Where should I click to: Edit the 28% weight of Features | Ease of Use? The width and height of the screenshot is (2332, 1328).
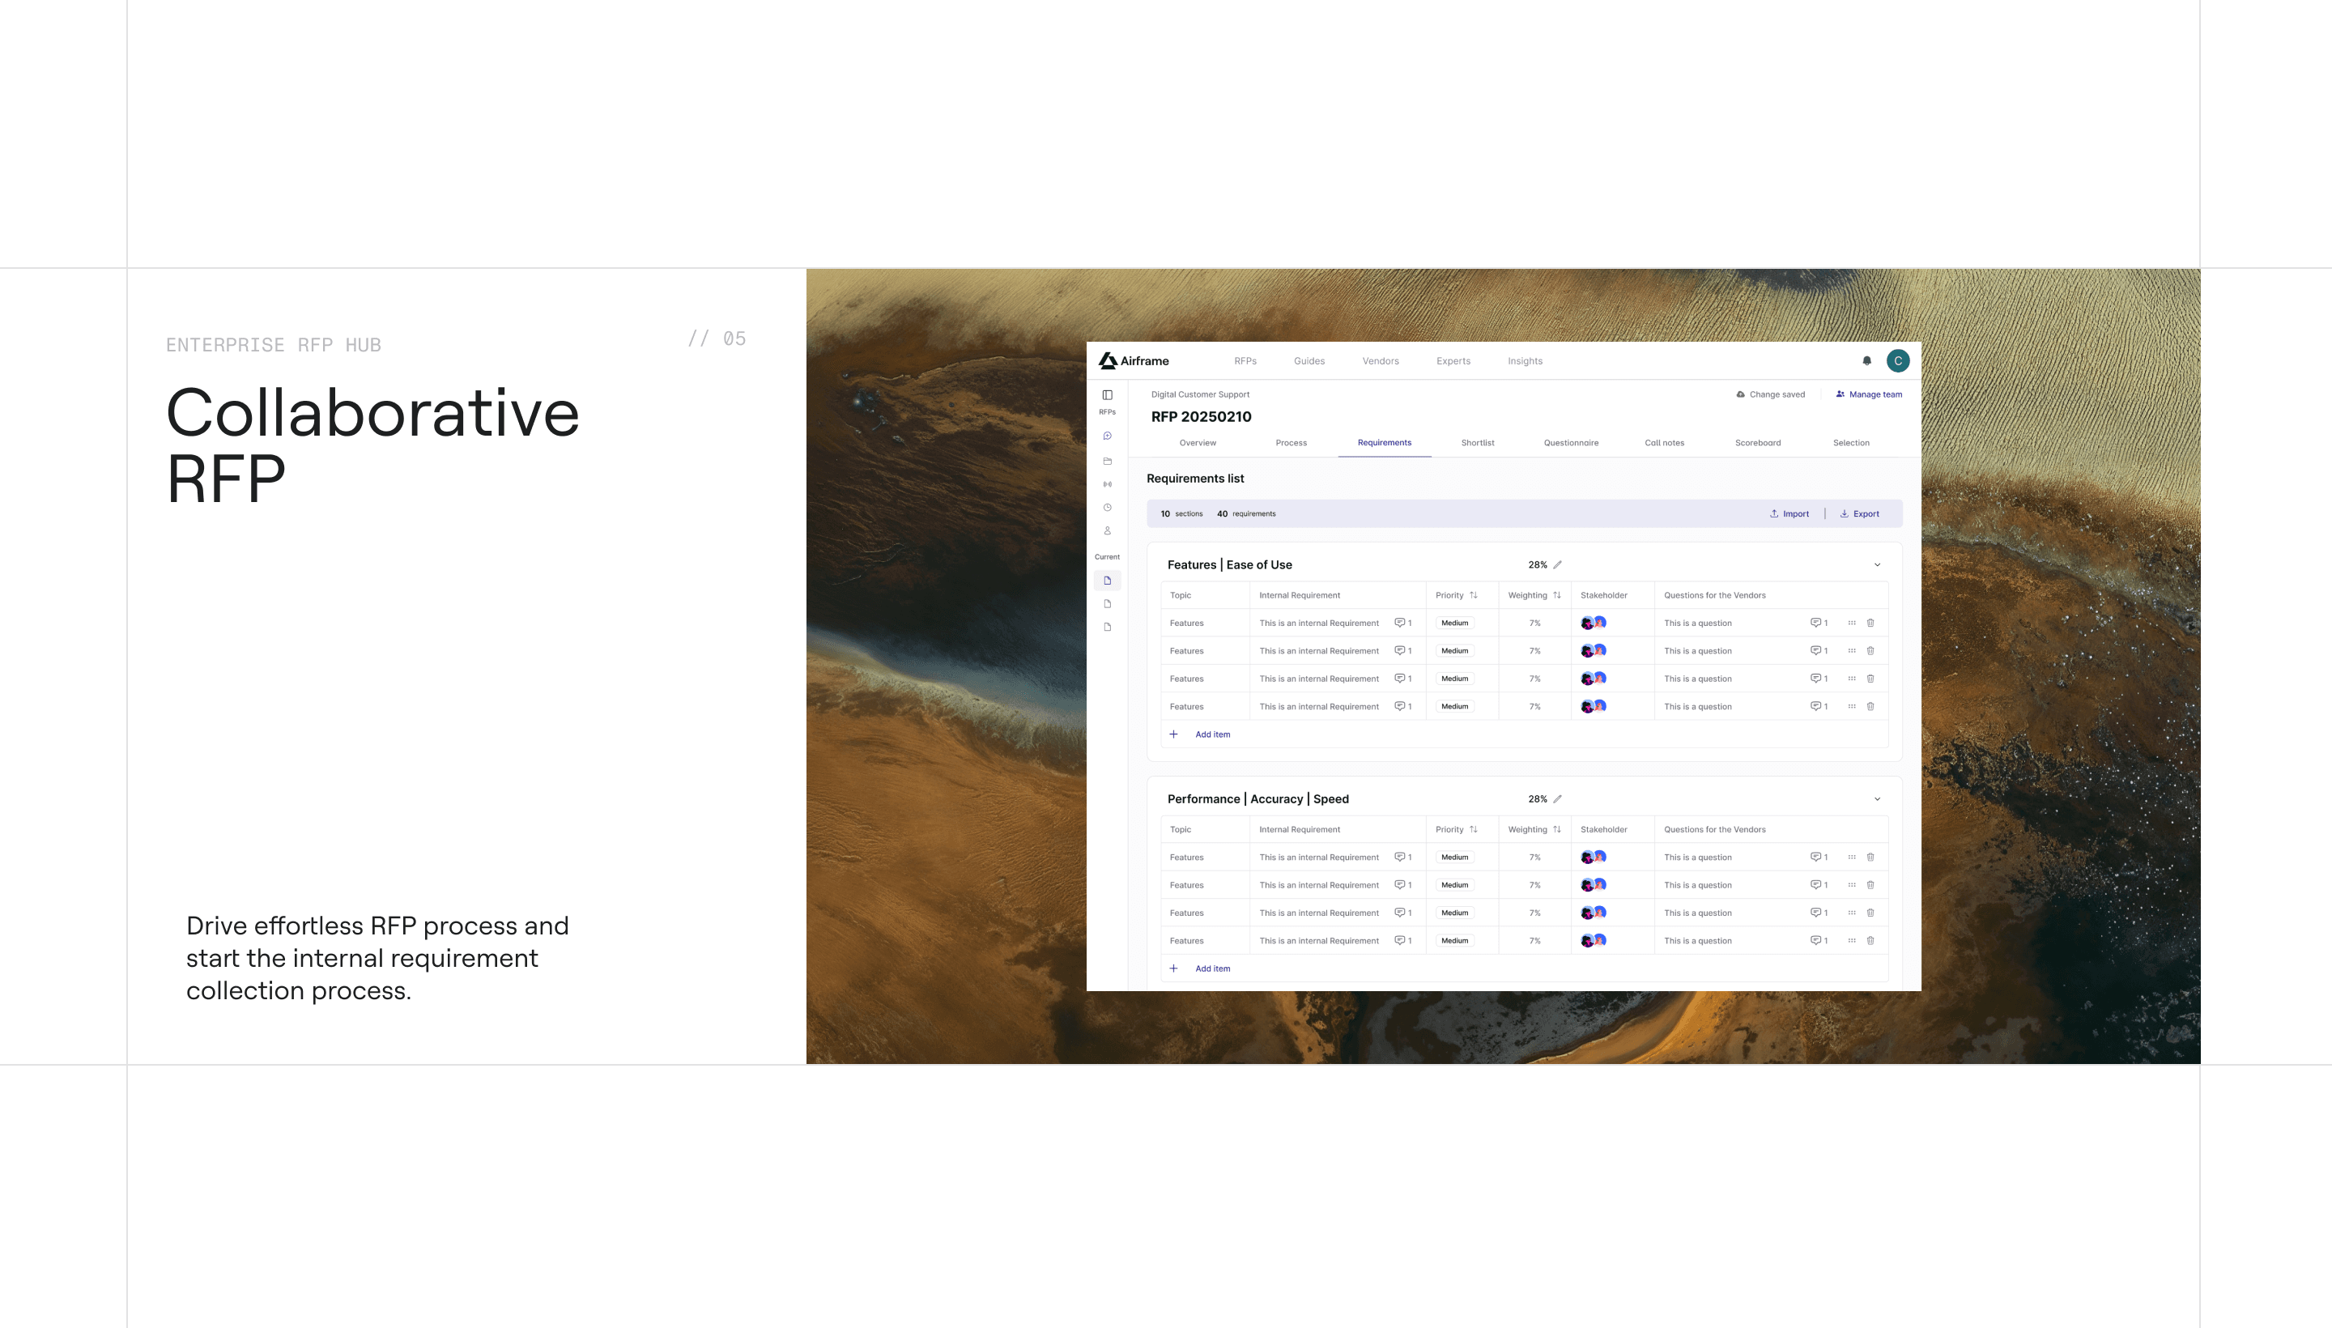[1558, 564]
